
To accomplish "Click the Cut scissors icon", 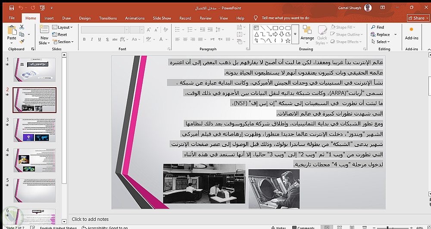I will 22,27.
